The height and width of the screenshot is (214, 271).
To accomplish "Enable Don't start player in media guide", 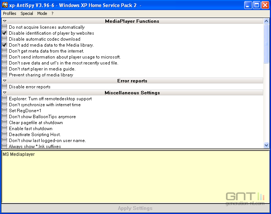I will (4, 69).
